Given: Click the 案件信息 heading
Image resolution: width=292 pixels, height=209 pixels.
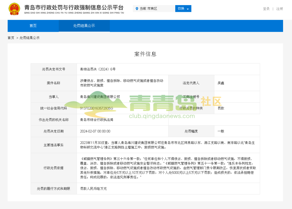Looking at the screenshot, I should (145, 54).
